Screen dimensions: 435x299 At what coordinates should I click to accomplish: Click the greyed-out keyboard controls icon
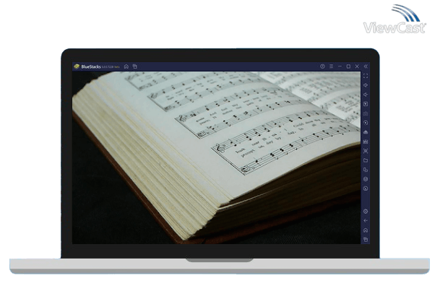pyautogui.click(x=366, y=113)
